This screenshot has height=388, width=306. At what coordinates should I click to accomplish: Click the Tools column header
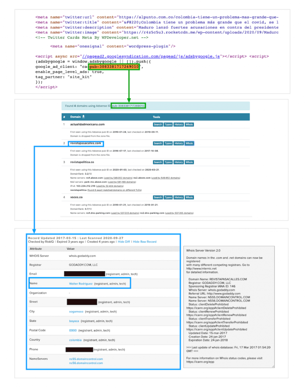tap(156, 117)
